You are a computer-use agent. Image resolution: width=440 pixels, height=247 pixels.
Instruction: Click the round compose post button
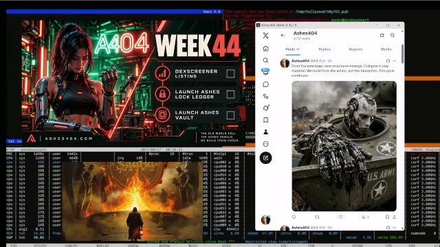[265, 158]
